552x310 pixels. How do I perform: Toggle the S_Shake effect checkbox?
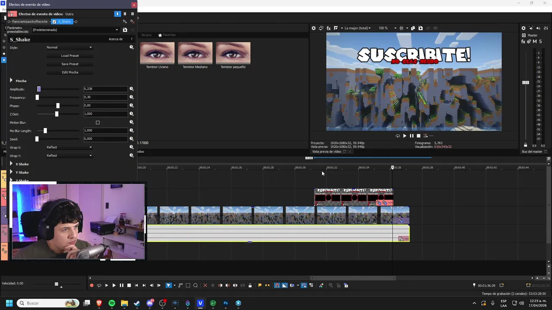54,22
